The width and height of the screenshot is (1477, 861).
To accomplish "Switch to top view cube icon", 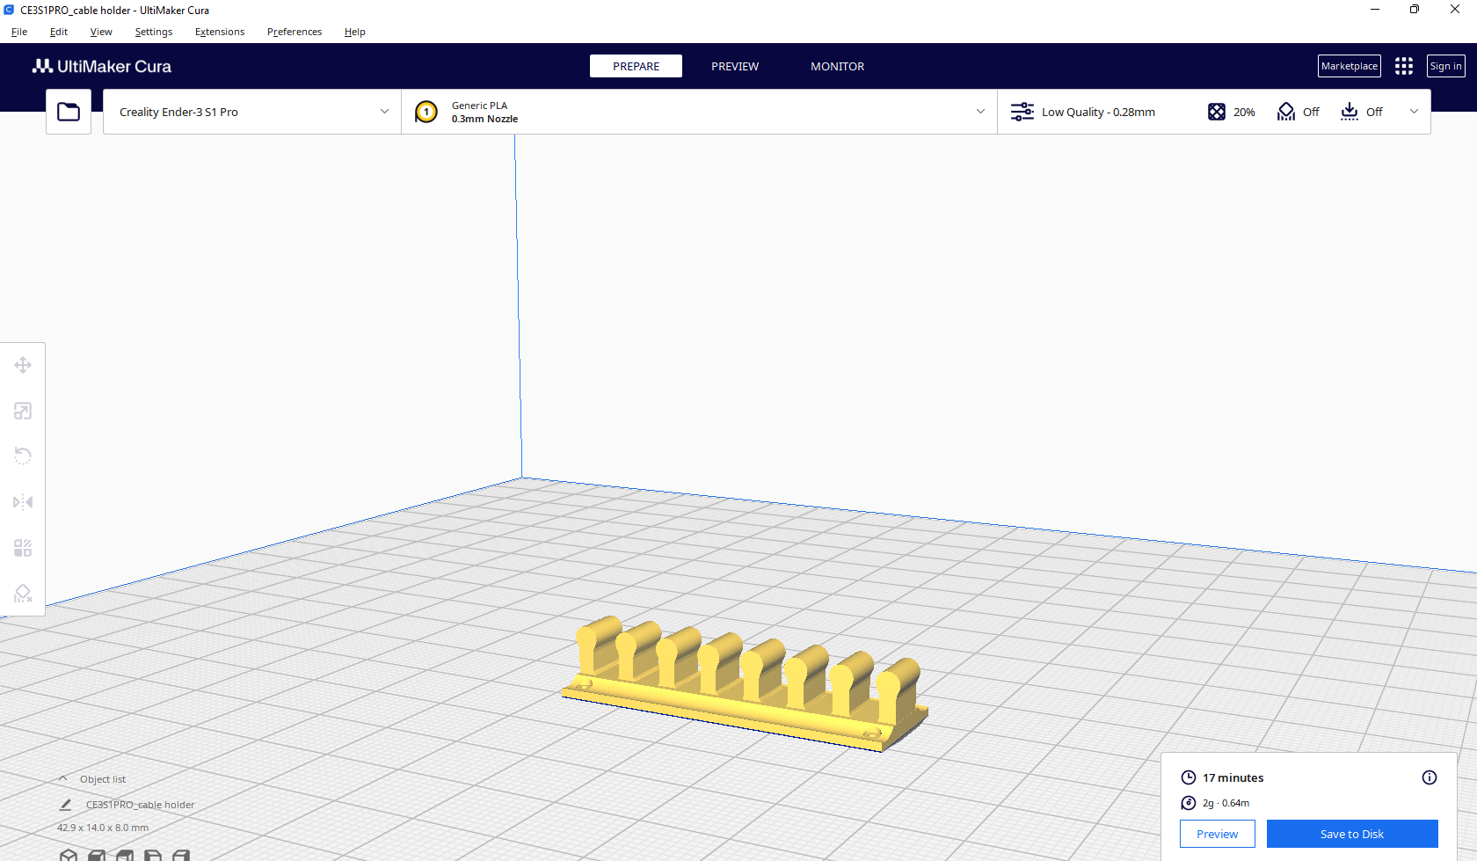I will pyautogui.click(x=125, y=855).
